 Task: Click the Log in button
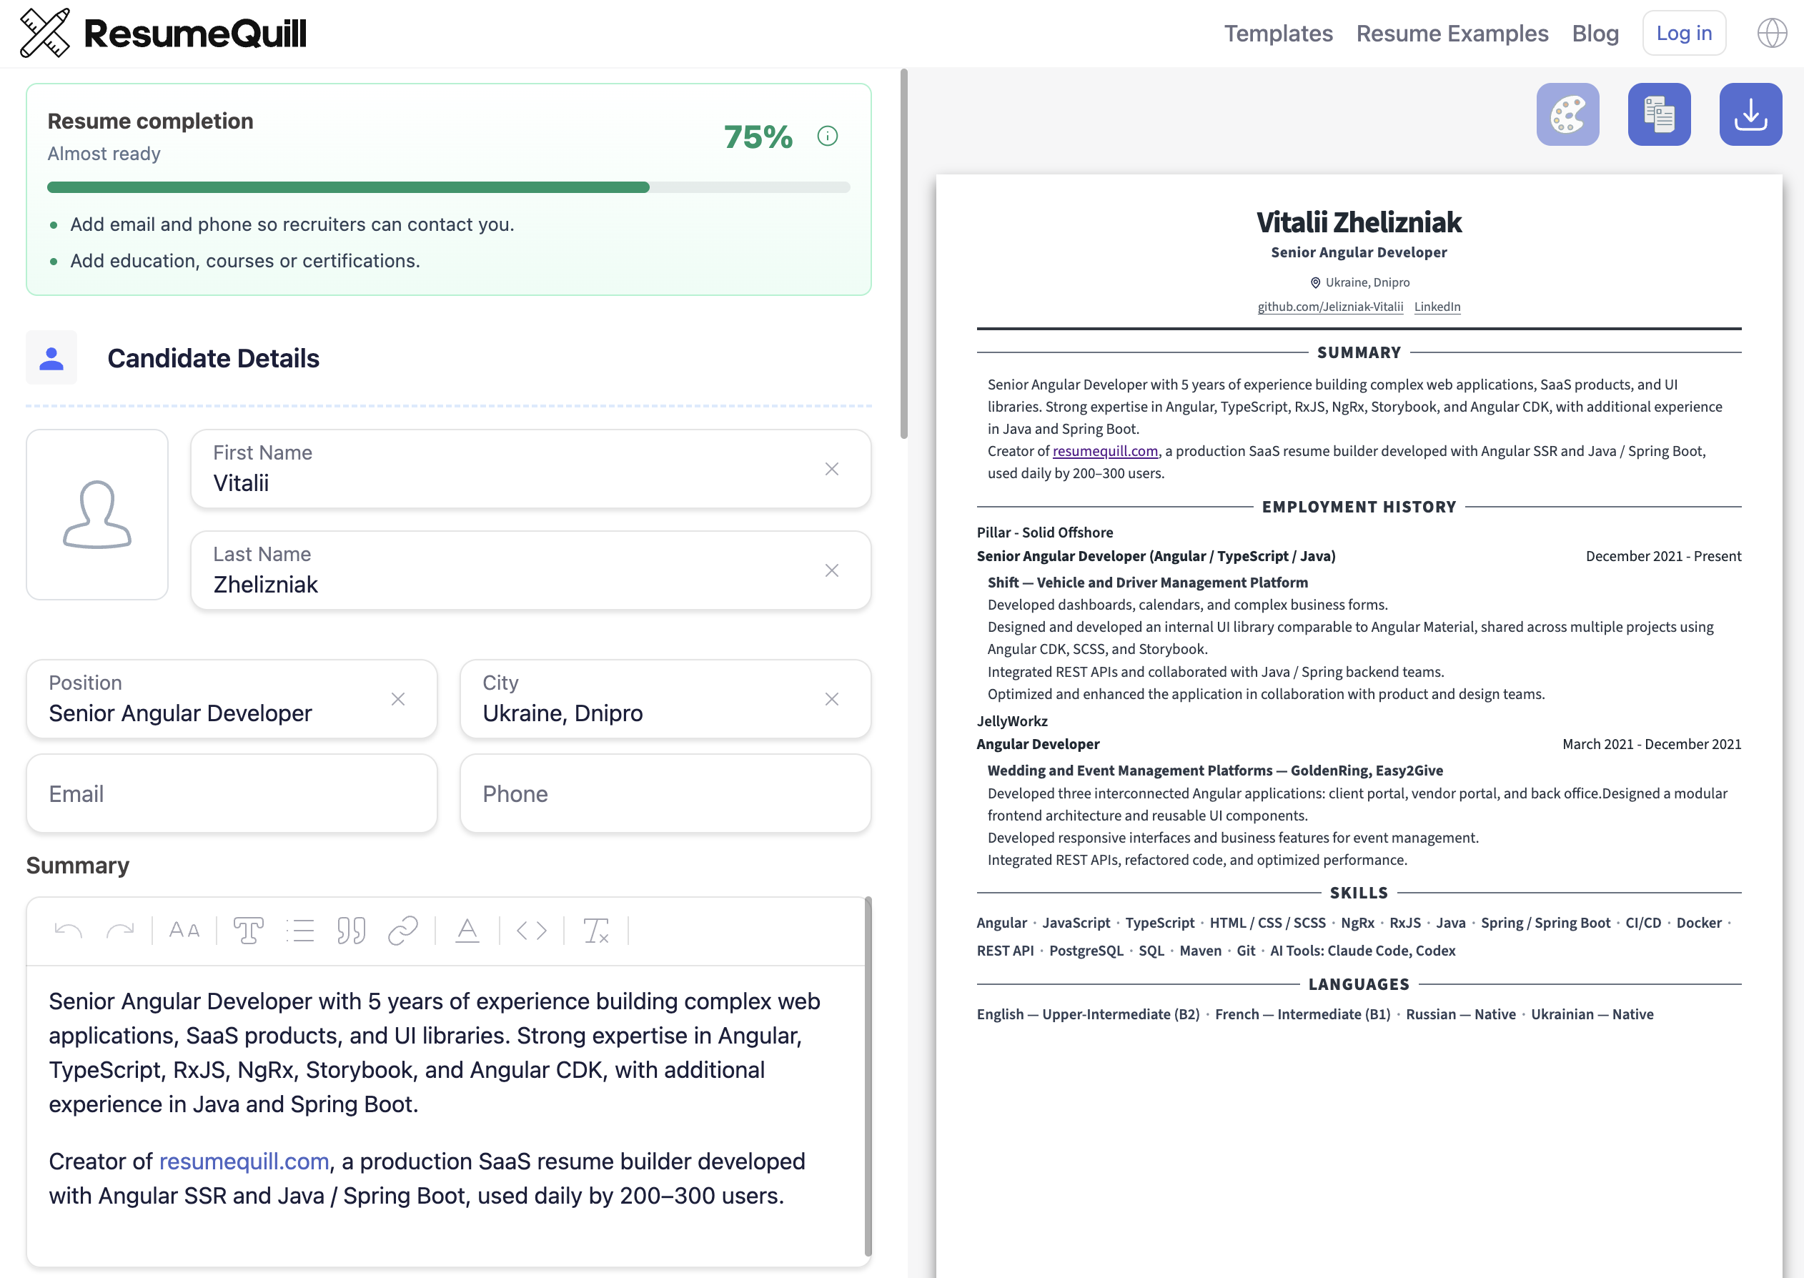(1684, 33)
